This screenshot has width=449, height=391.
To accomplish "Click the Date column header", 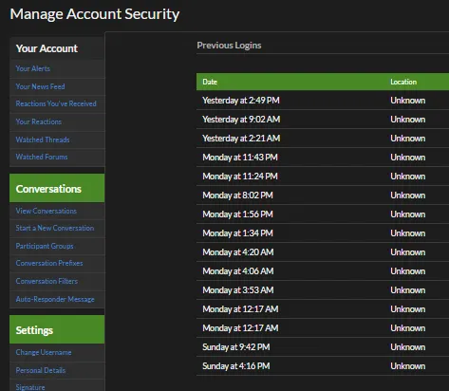I will (210, 82).
